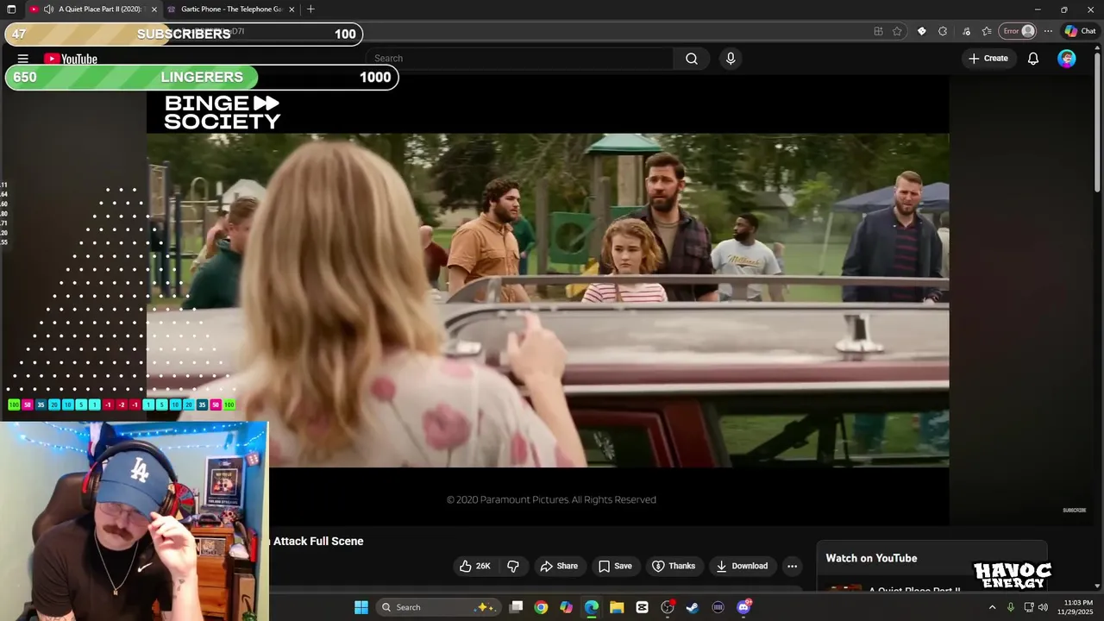Open the clock showing 11:03 PM
1104x621 pixels.
[x=1077, y=607]
